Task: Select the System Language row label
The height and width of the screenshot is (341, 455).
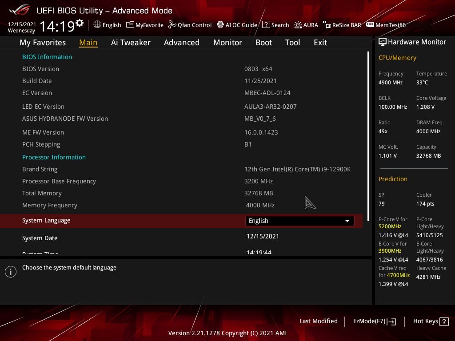Action: coord(46,220)
